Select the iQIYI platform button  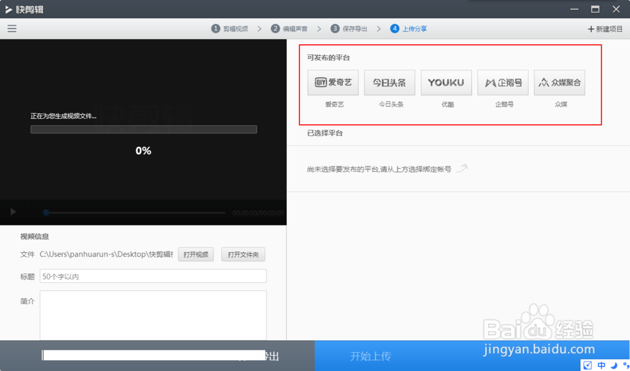(x=333, y=83)
